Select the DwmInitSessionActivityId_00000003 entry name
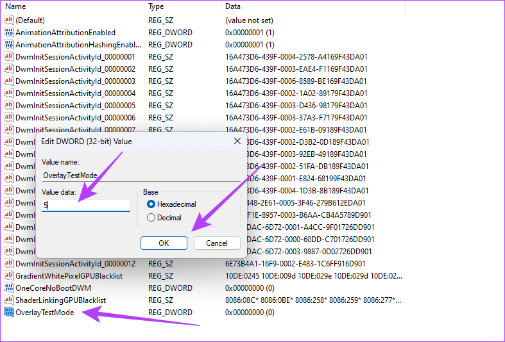Screen dimensions: 505x342 tap(75, 81)
